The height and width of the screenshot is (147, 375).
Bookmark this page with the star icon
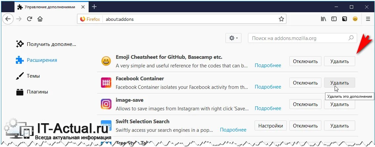click(281, 19)
